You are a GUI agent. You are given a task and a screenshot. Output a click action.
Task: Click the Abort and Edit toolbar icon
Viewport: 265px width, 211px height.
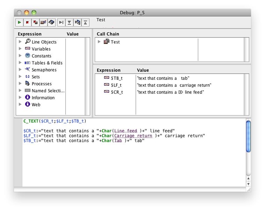point(35,22)
